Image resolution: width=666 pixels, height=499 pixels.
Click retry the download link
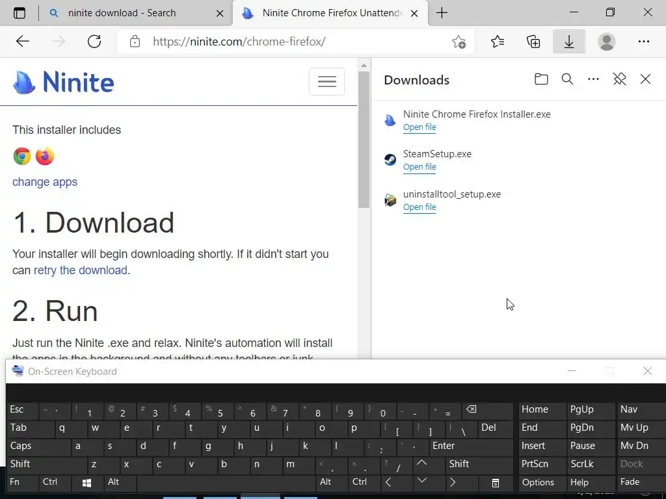coord(80,270)
